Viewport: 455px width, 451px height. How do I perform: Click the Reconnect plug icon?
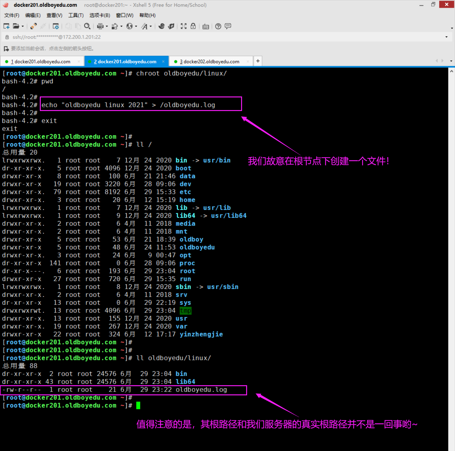(33, 26)
